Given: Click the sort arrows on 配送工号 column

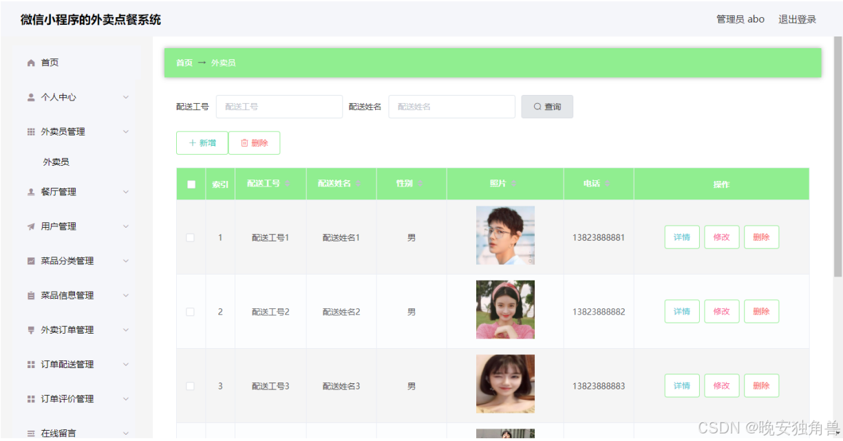Looking at the screenshot, I should pyautogui.click(x=288, y=184).
